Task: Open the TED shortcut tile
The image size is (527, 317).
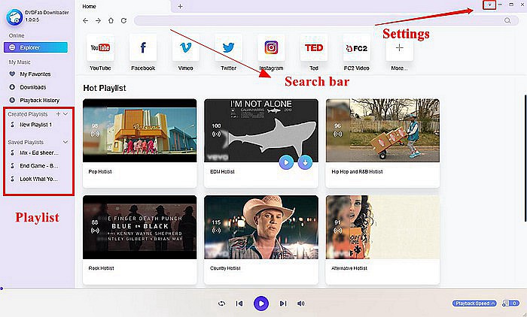Action: [x=314, y=47]
